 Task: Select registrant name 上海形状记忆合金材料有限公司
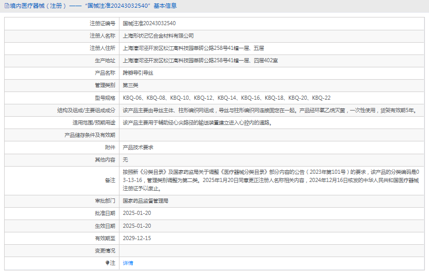coord(158,36)
